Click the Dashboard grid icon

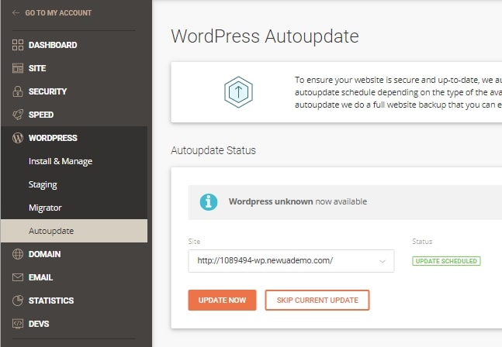18,45
